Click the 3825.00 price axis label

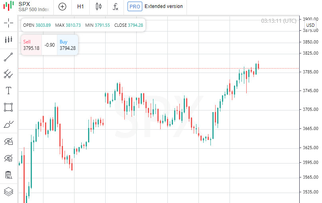(x=310, y=53)
